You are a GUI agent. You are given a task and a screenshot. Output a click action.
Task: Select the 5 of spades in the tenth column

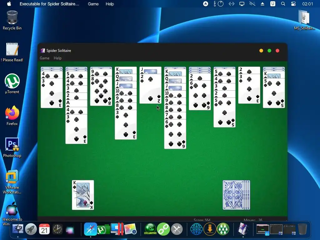pos(274,93)
